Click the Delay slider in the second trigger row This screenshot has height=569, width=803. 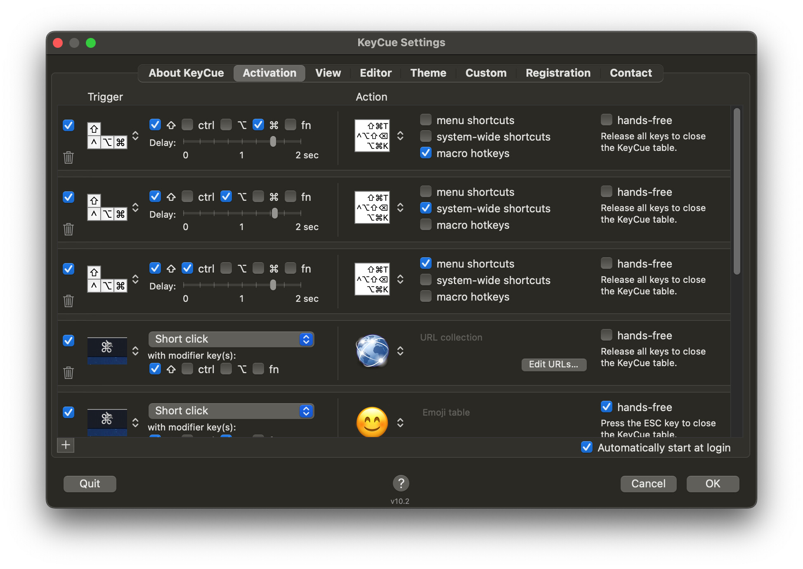tap(242, 213)
